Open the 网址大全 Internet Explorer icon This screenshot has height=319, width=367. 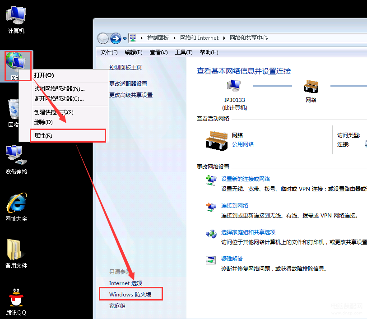coord(16,204)
